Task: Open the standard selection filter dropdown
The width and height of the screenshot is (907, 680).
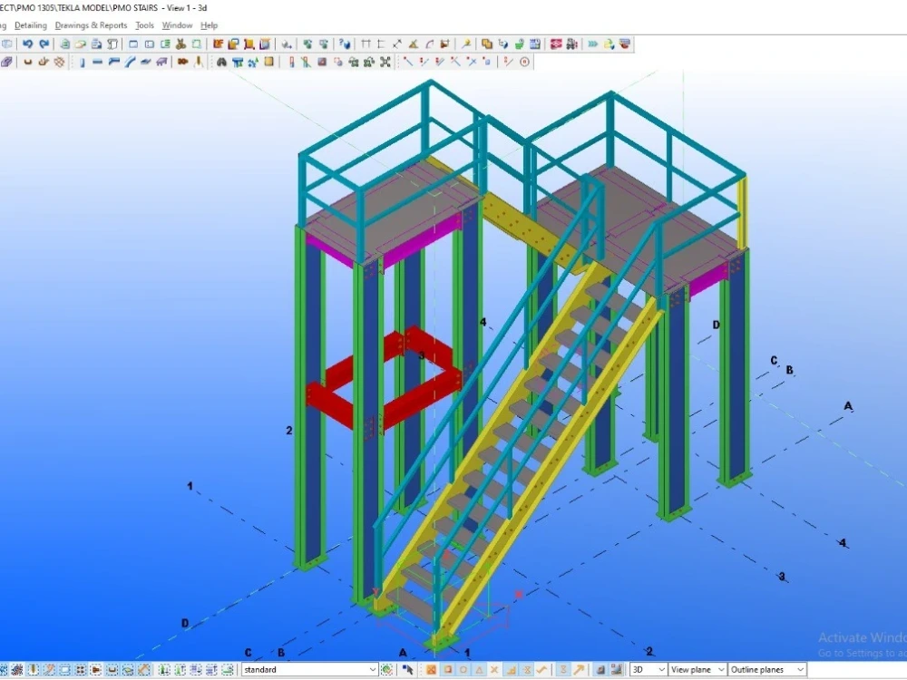Action: coord(374,669)
